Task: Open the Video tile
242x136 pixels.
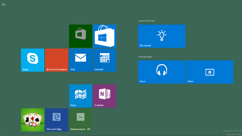Action: point(210,72)
